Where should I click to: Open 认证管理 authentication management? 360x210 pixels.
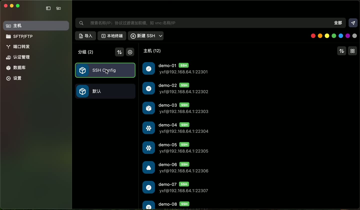(36, 57)
